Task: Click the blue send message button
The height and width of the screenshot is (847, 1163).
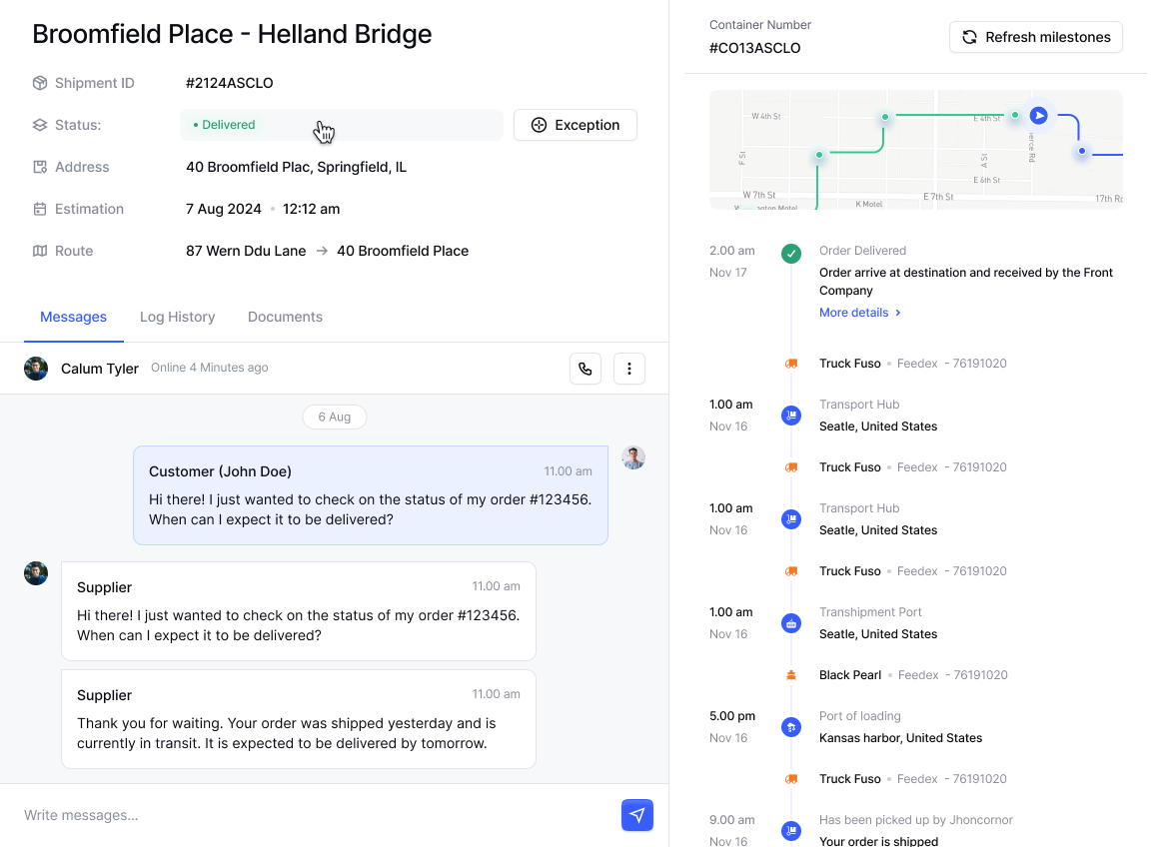Action: [x=637, y=815]
